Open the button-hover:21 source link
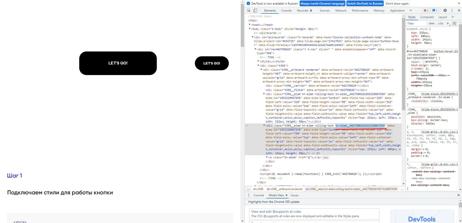Screen dimensions: 462x223 point(446,51)
